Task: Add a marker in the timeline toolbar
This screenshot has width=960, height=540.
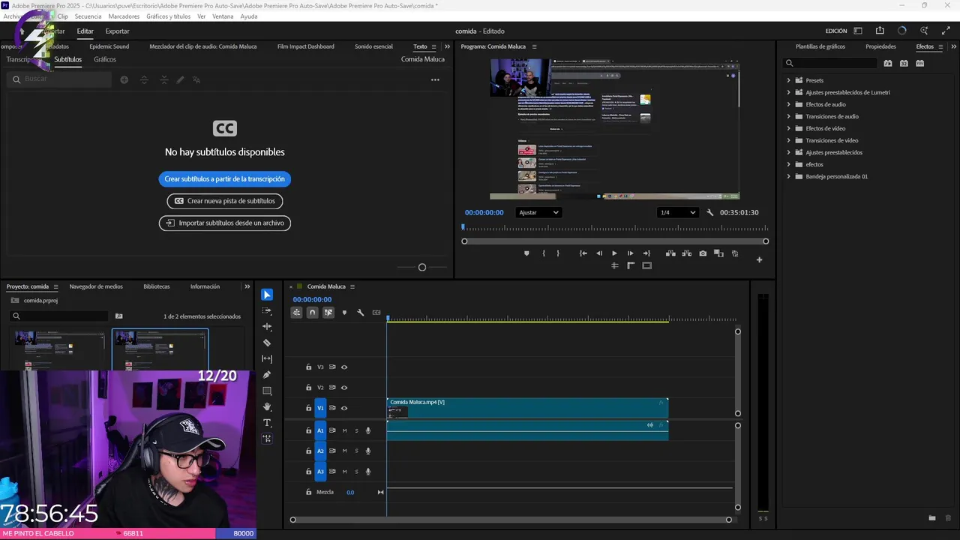Action: 344,313
